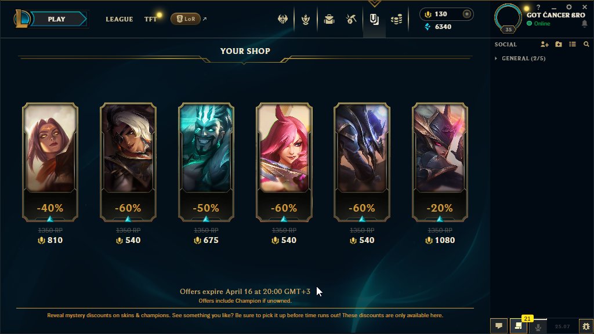Screen dimensions: 594x334
Task: Select the -40% skin offer card
Action: pos(50,162)
